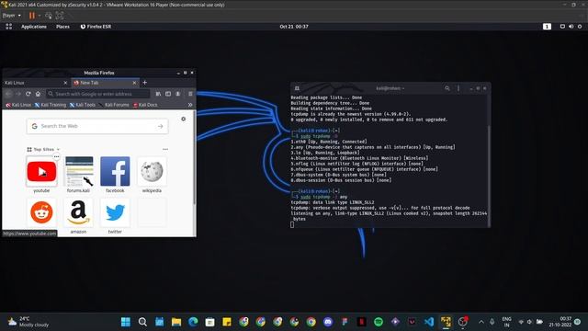Open Kali activities grid icon
The height and width of the screenshot is (331, 588).
tap(9, 27)
